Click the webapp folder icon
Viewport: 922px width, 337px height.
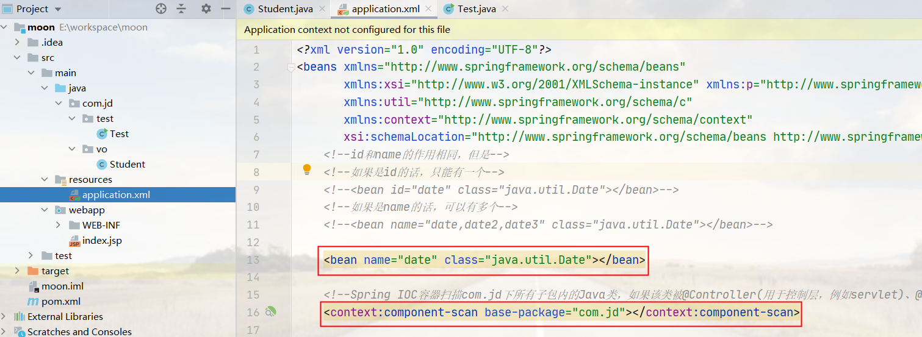coord(60,210)
